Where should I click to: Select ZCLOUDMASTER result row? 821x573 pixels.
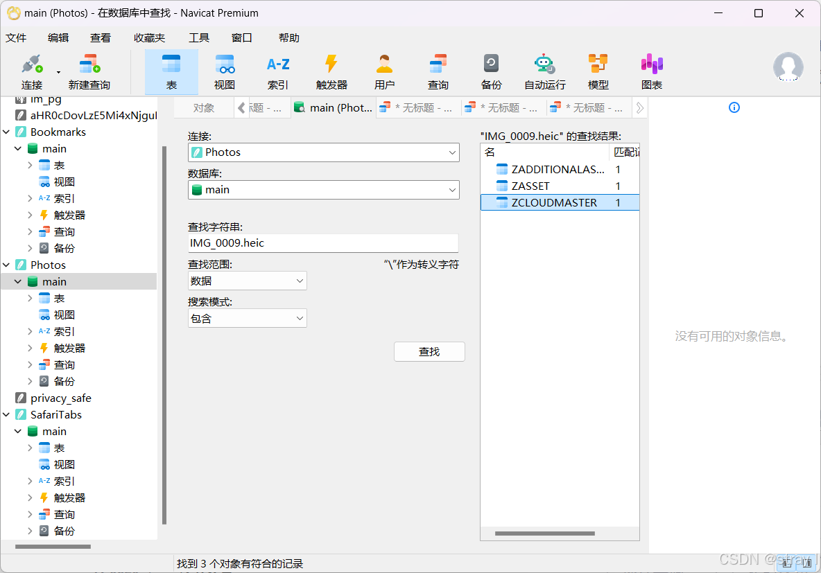pyautogui.click(x=560, y=202)
